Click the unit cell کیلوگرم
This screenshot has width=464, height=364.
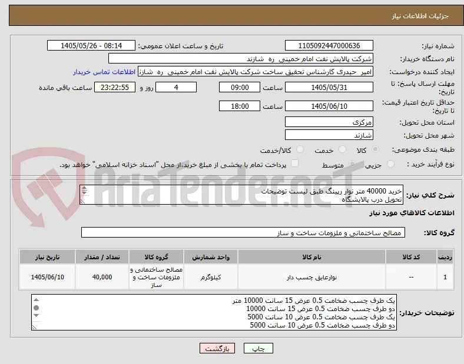(211, 277)
